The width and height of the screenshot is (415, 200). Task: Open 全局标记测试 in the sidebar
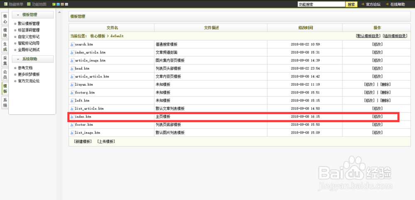[29, 50]
